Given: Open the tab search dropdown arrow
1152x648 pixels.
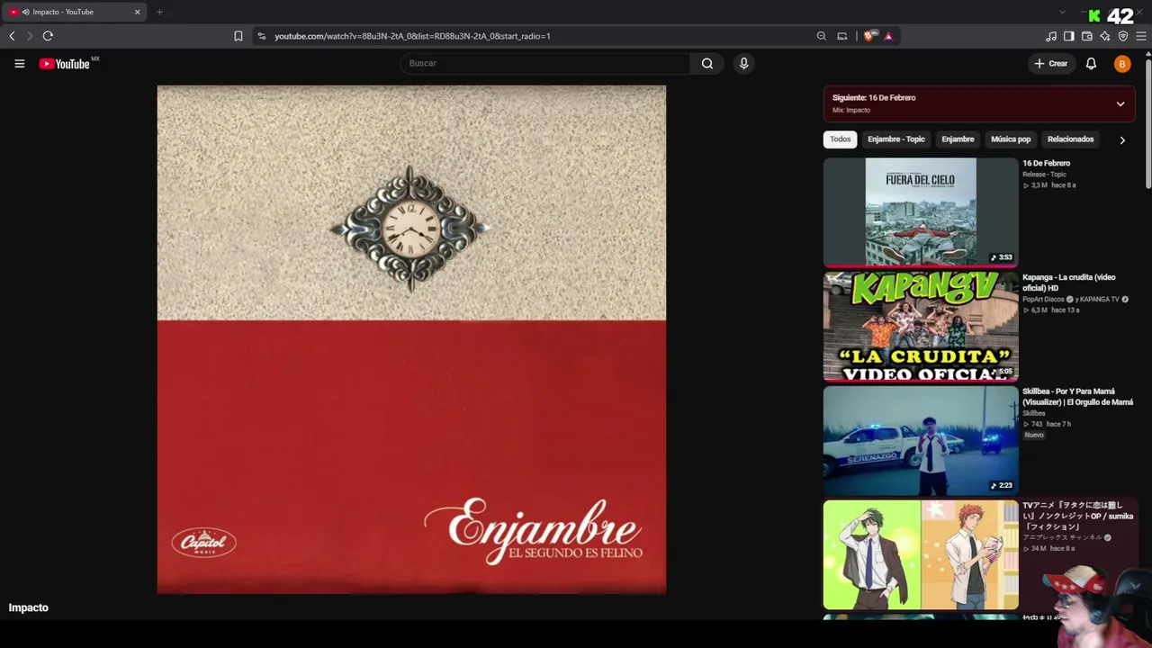Looking at the screenshot, I should pos(1062,12).
